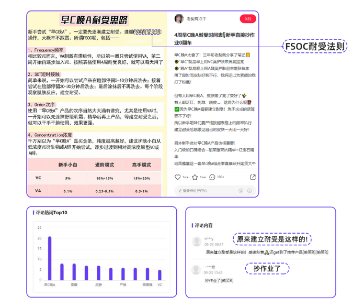353x307 pixels.
Task: Click the last VC bar in chart
Action: (x=160, y=275)
